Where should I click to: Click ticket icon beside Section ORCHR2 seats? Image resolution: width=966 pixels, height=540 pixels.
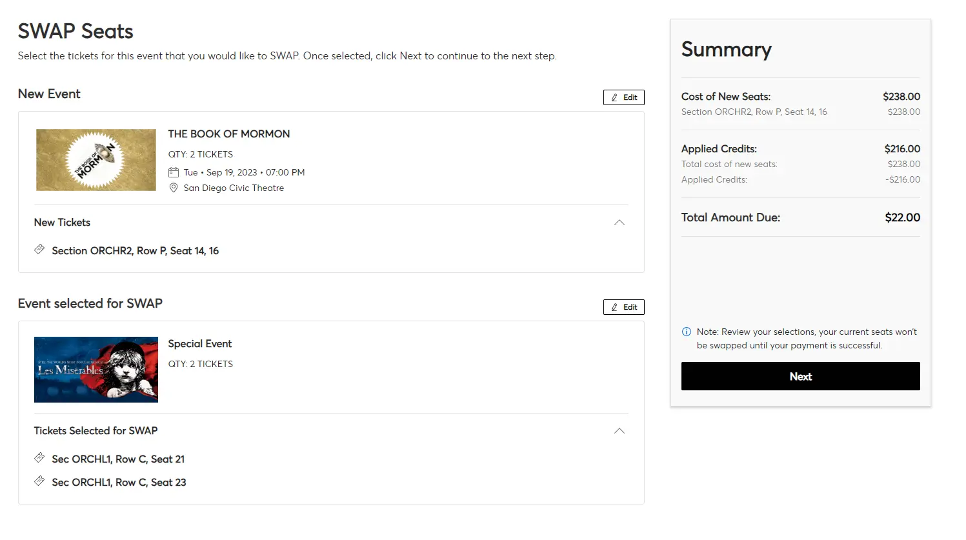[x=39, y=250]
